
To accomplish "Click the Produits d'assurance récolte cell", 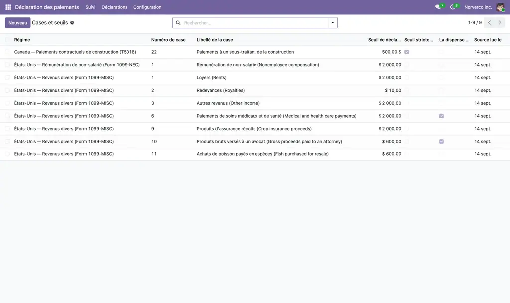I will 254,129.
